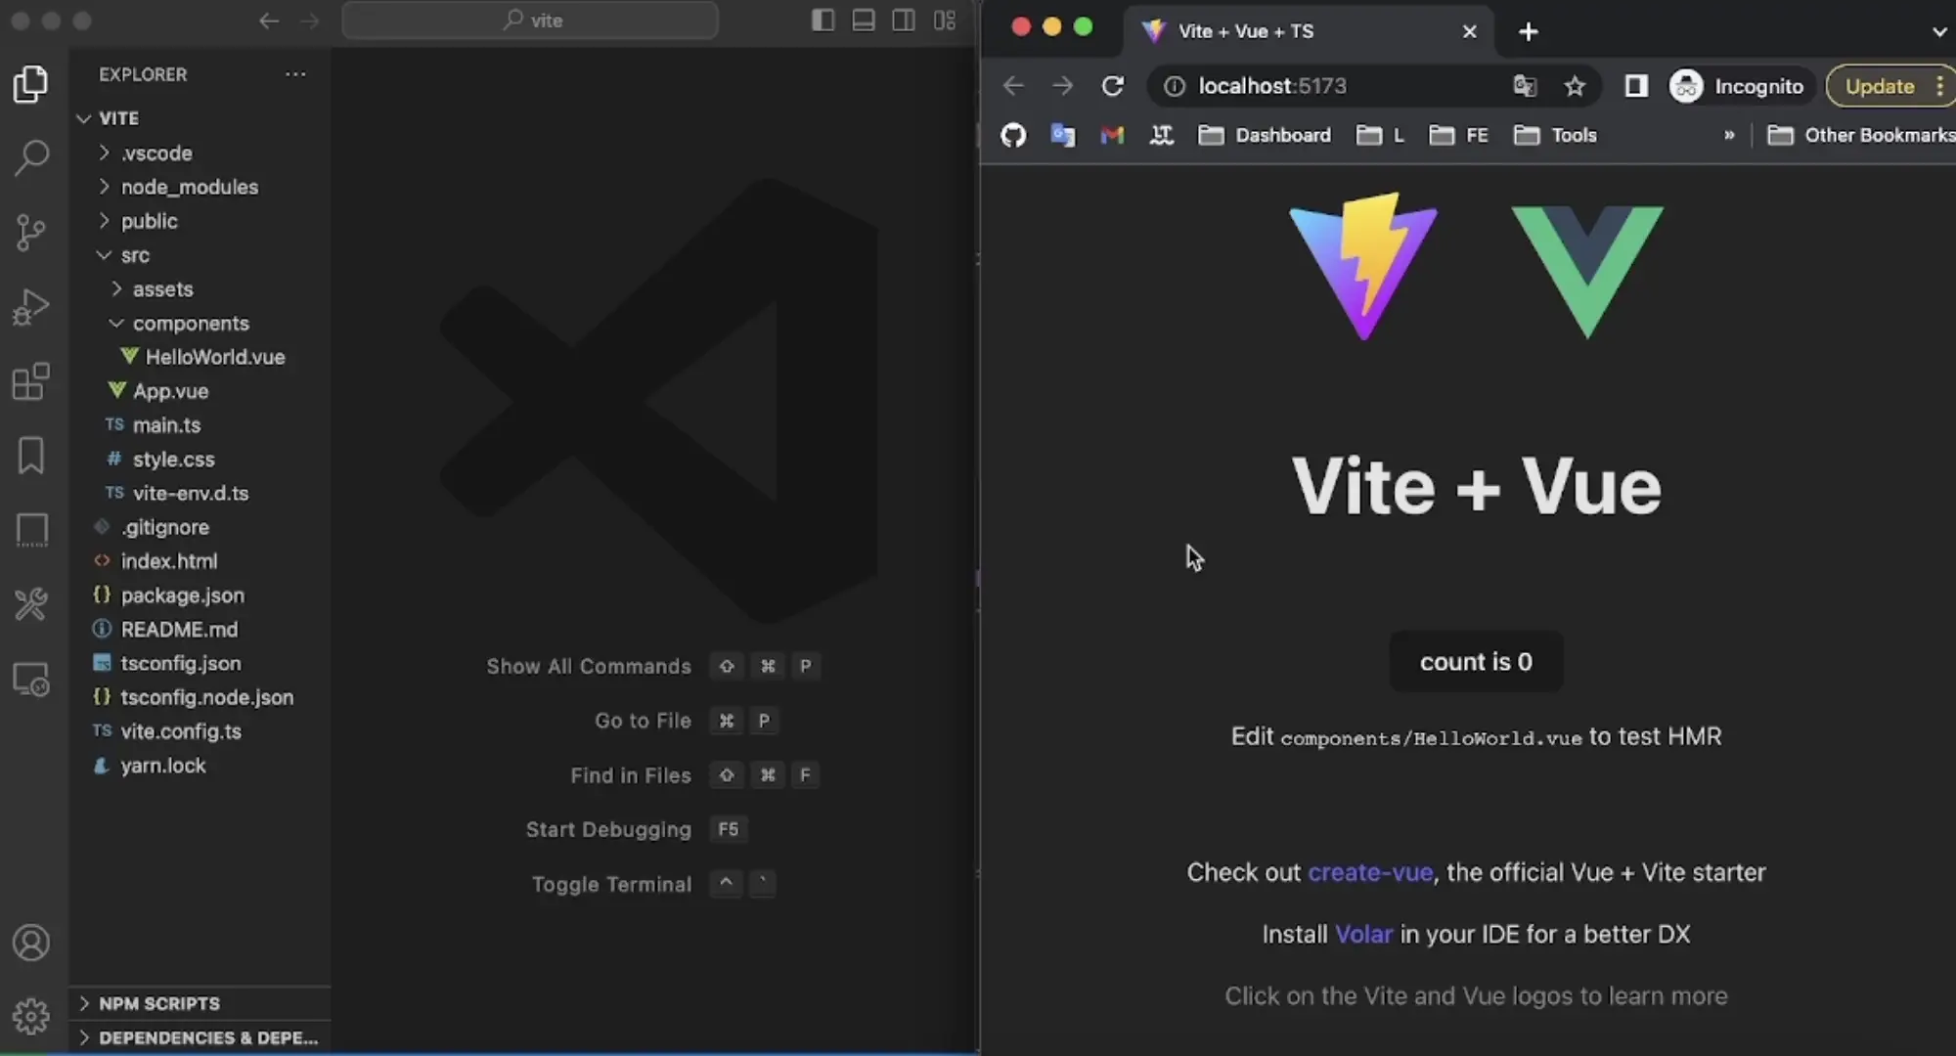Image resolution: width=1956 pixels, height=1056 pixels.
Task: Collapse the components folder
Action: [x=191, y=323]
